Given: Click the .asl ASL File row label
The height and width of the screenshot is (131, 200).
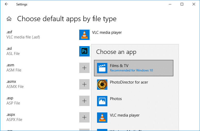Looking at the screenshot, I should click(13, 51).
